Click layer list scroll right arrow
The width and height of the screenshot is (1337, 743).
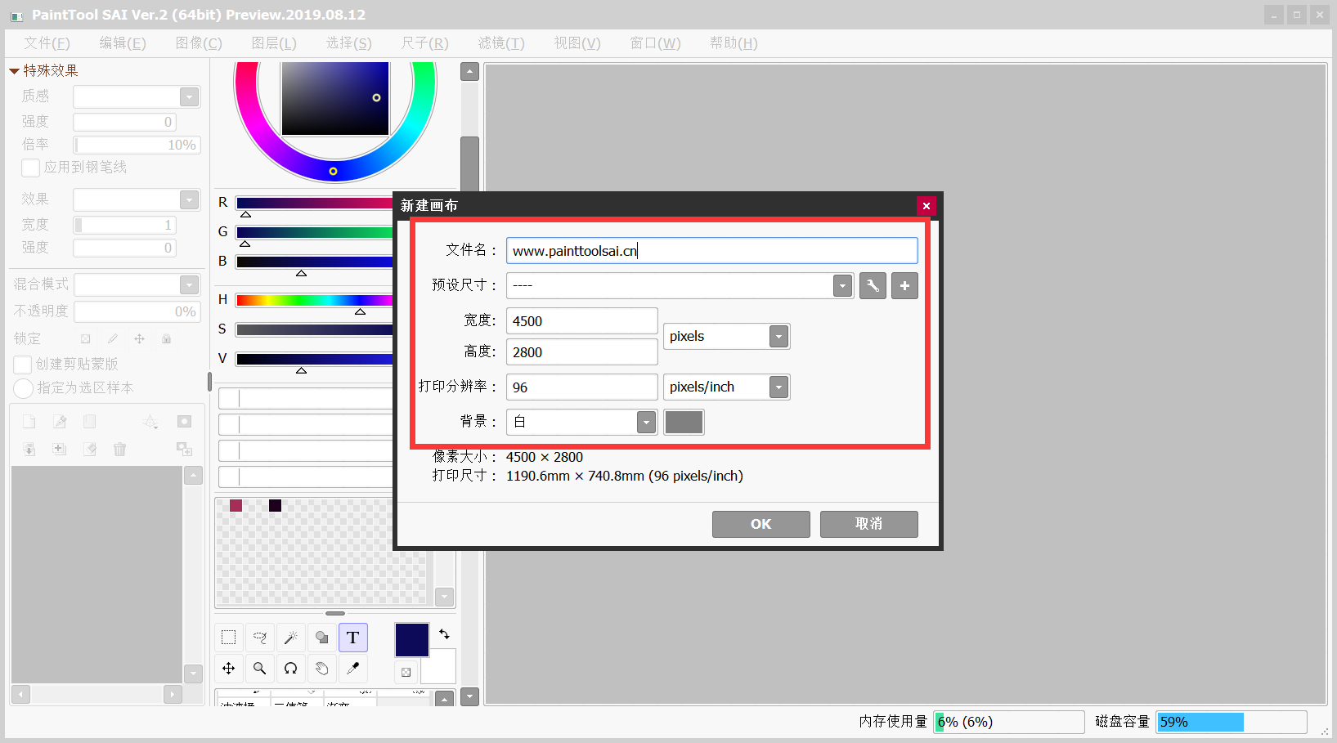[x=172, y=695]
